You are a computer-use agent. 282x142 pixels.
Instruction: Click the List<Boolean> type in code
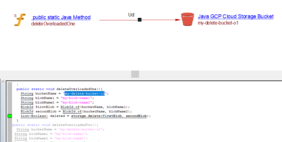(34, 116)
